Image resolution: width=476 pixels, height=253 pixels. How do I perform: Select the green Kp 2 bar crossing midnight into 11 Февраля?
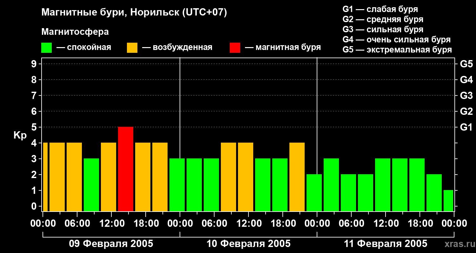pos(314,193)
